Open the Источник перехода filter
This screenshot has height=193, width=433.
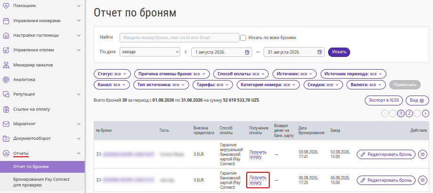coord(353,74)
